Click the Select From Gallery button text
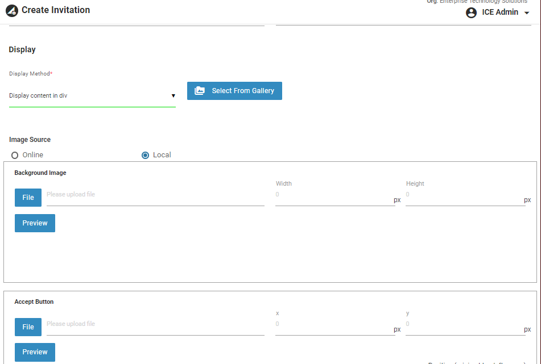Image resolution: width=541 pixels, height=364 pixels. [243, 91]
